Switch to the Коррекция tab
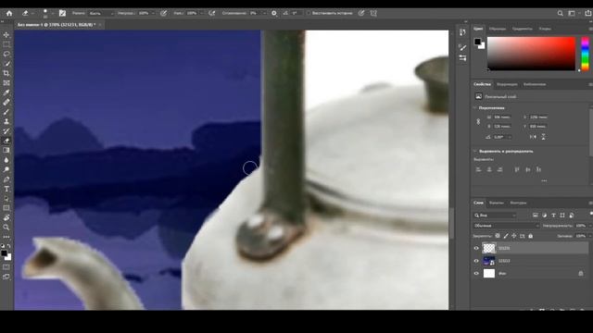 507,84
